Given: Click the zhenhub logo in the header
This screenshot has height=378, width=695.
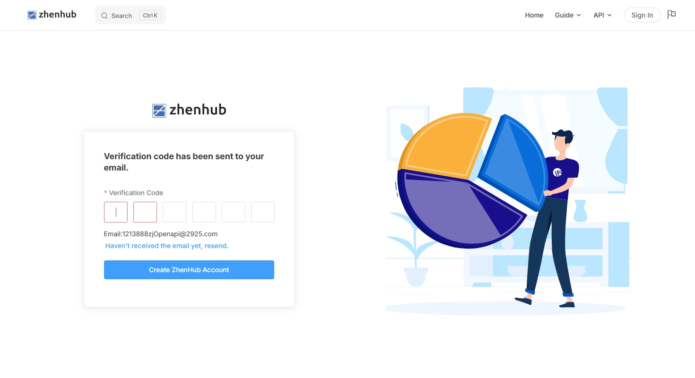Looking at the screenshot, I should (x=52, y=15).
